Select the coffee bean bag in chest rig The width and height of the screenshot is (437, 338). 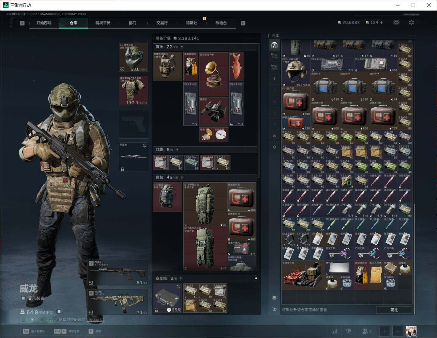(191, 66)
